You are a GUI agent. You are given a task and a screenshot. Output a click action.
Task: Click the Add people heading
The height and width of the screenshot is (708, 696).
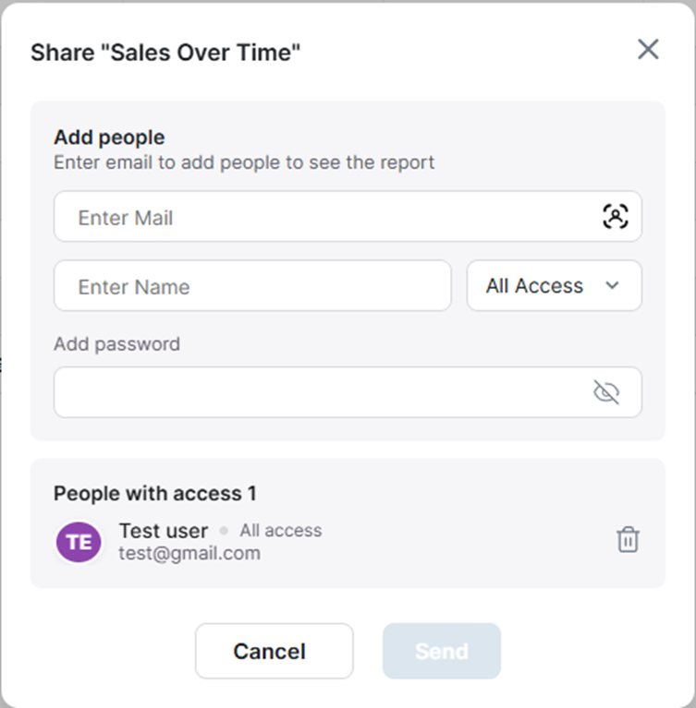(x=109, y=138)
